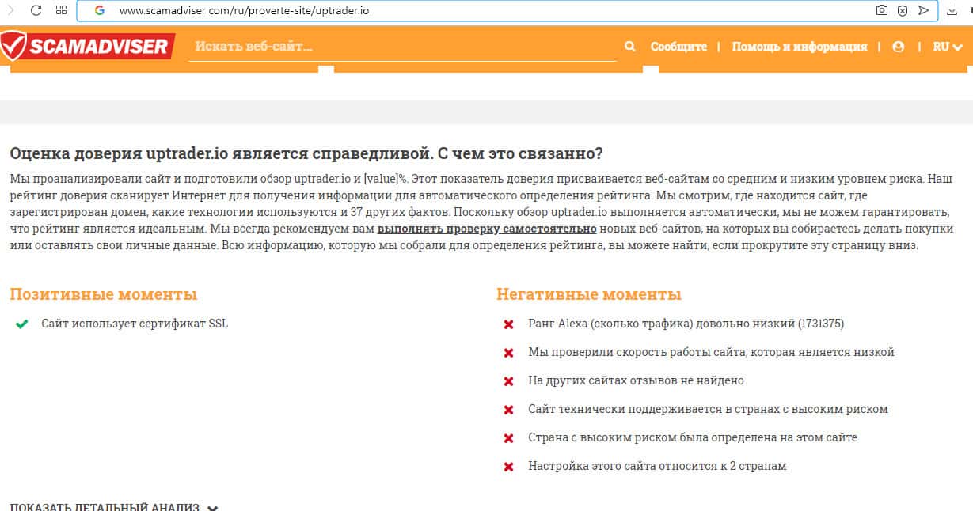Click 'Сайт технически поддерживается в странах' text
Screen dimensions: 973x511
coord(708,409)
